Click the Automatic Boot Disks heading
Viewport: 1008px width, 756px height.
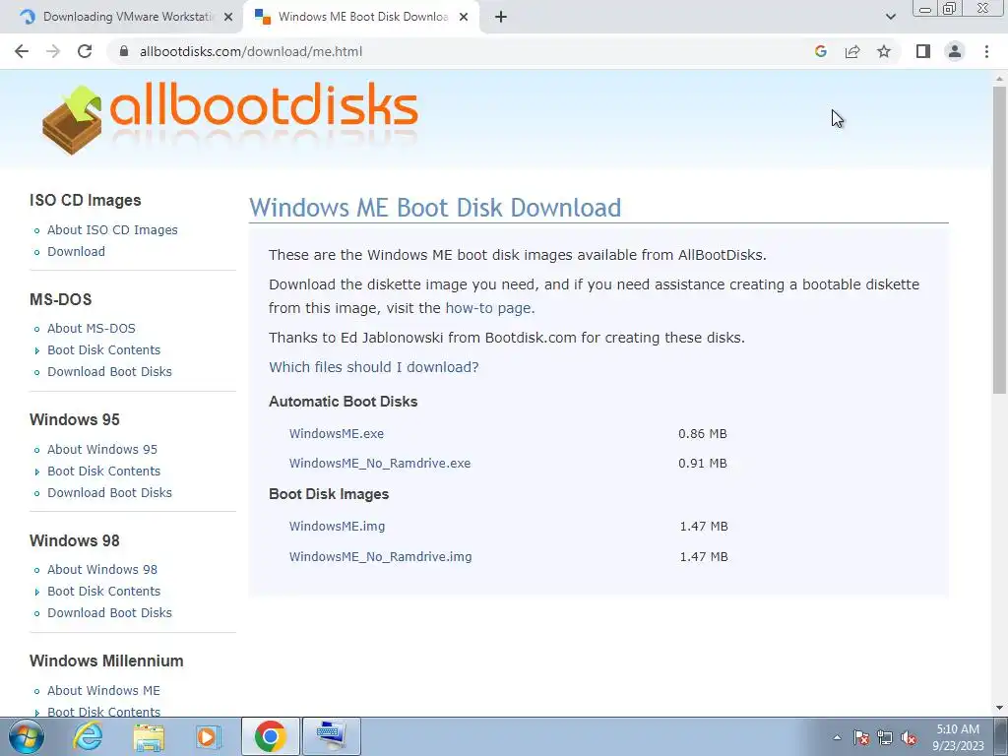pyautogui.click(x=344, y=402)
